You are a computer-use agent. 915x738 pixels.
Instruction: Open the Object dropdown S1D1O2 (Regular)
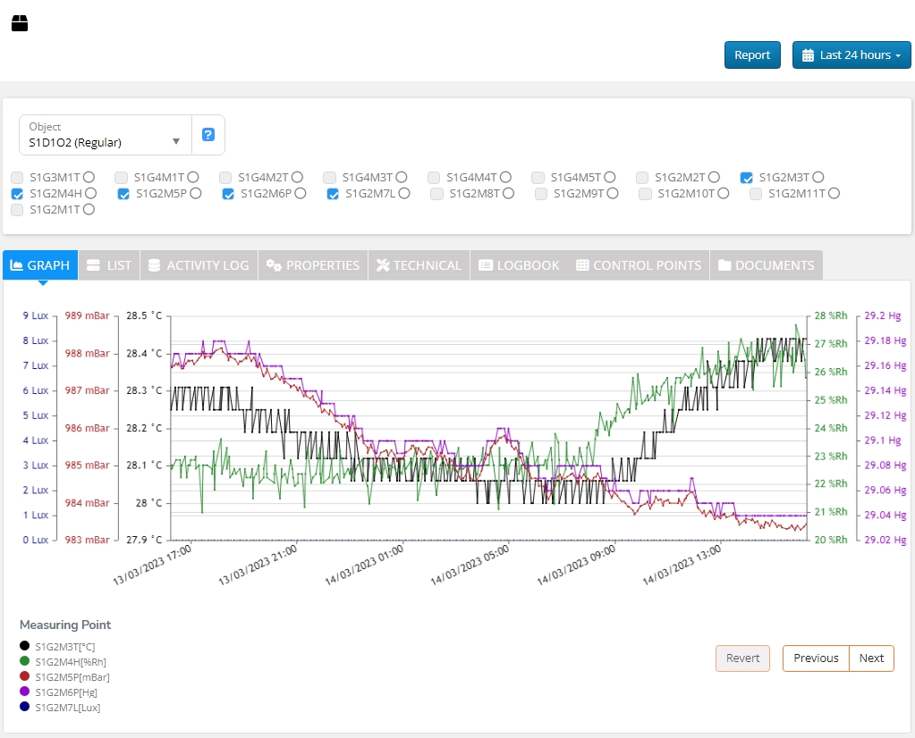(x=106, y=135)
